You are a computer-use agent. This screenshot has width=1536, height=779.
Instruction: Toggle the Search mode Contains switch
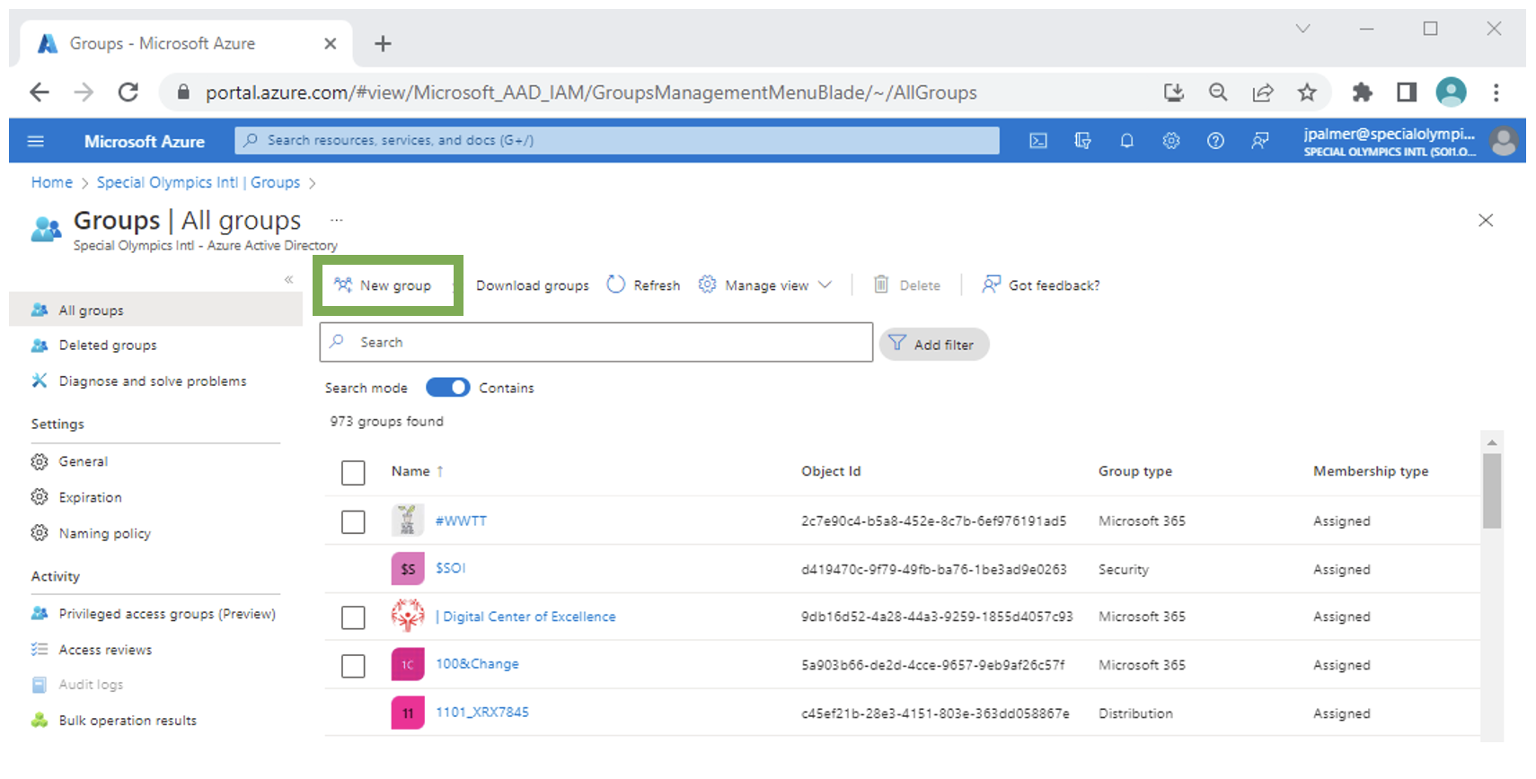[447, 387]
